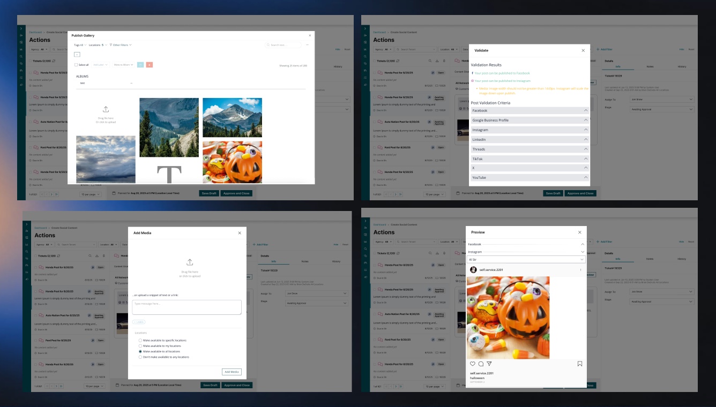Tick the Select all checkbox in Publish Gallery
This screenshot has height=407, width=716.
(76, 65)
